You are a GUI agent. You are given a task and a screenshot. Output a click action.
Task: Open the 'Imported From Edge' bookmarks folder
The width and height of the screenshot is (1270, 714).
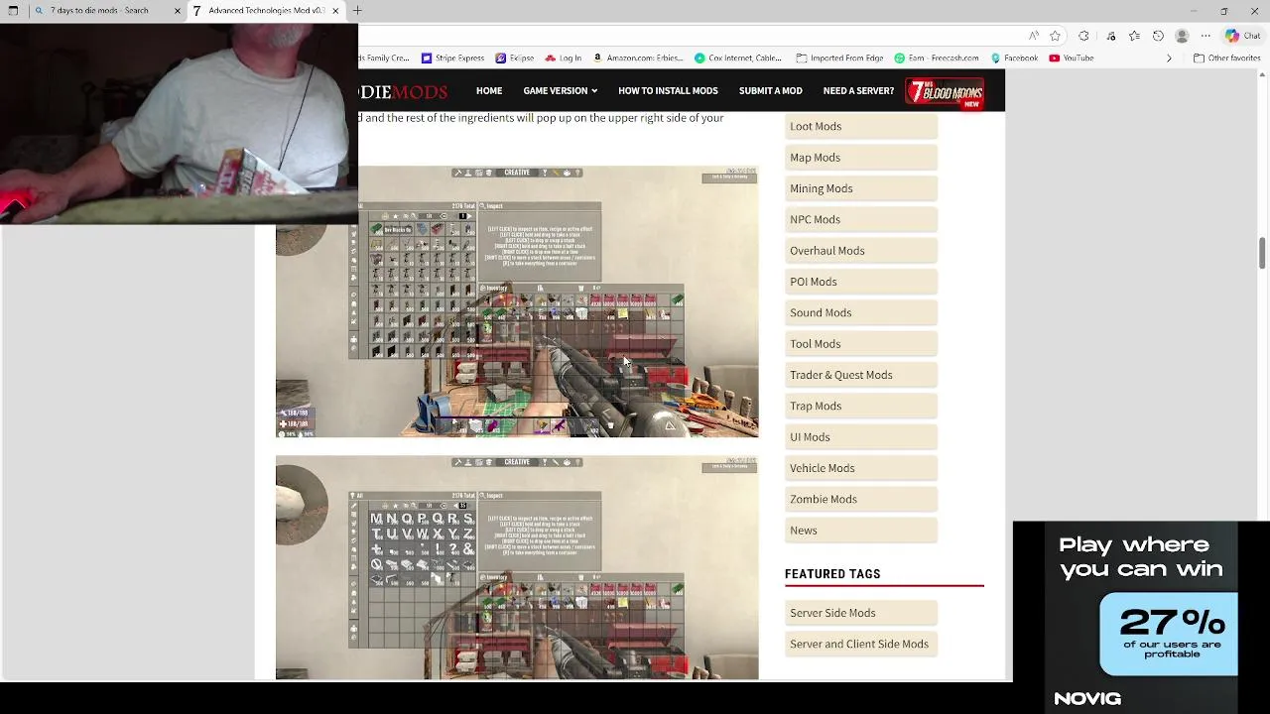click(839, 59)
